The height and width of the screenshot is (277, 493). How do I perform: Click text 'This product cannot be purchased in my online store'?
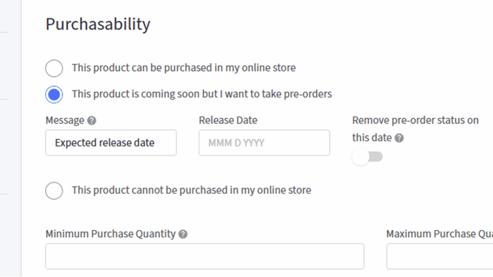pos(191,190)
